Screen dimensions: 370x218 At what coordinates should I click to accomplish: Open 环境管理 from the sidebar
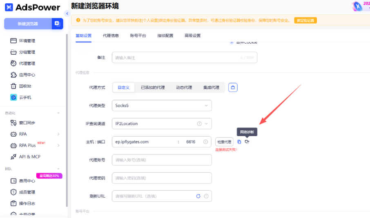pyautogui.click(x=22, y=41)
